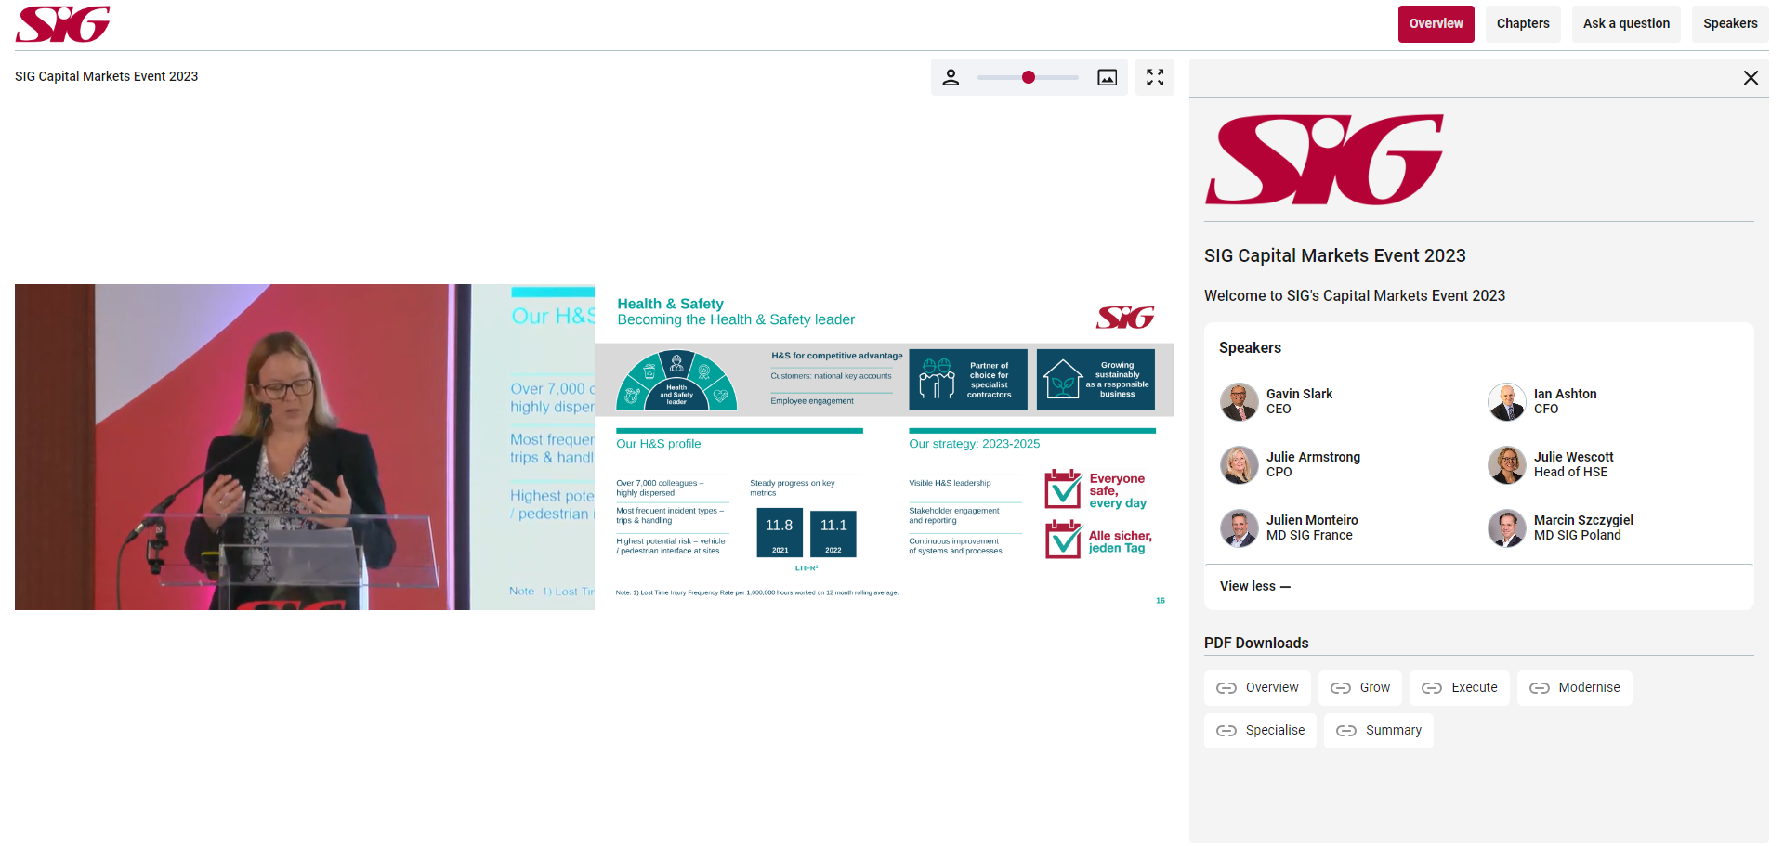Open the Summary PDF link
This screenshot has width=1784, height=846.
pos(1379,731)
